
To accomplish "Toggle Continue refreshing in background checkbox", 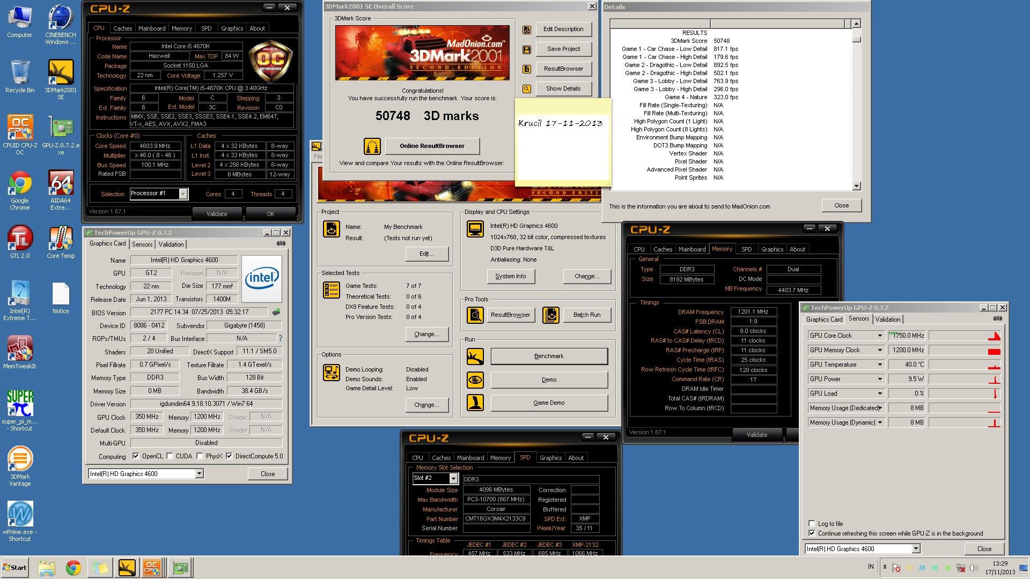I will click(x=812, y=533).
